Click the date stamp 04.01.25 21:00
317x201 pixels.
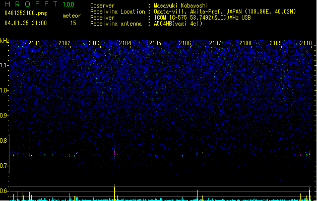click(x=26, y=23)
